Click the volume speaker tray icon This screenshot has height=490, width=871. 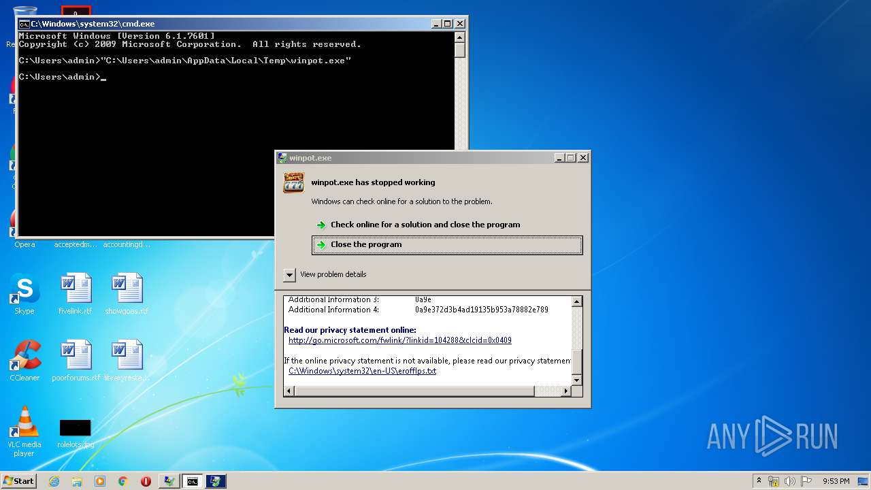789,481
